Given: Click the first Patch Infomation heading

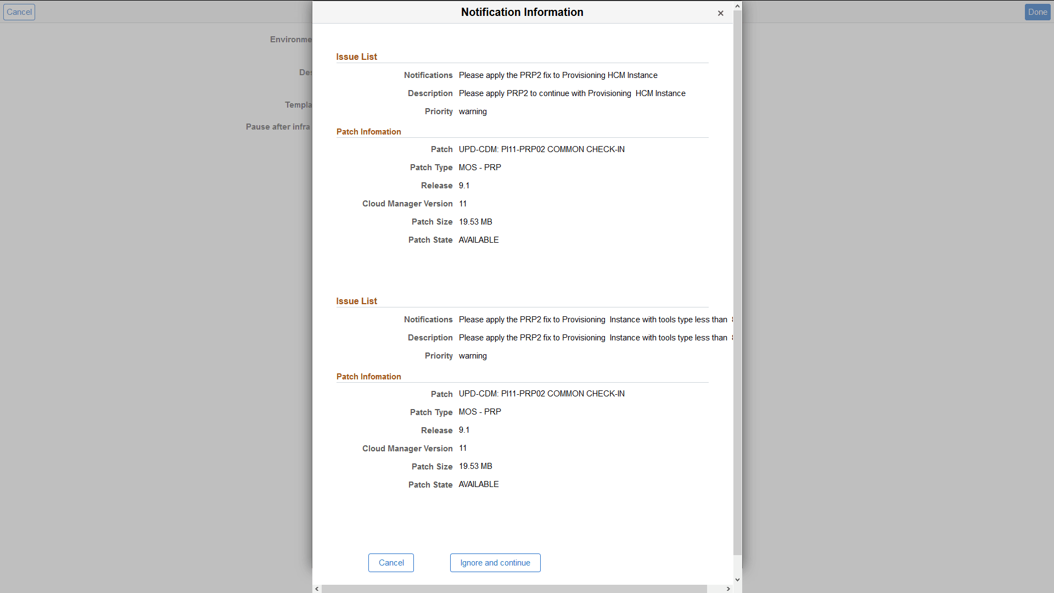Looking at the screenshot, I should click(368, 132).
